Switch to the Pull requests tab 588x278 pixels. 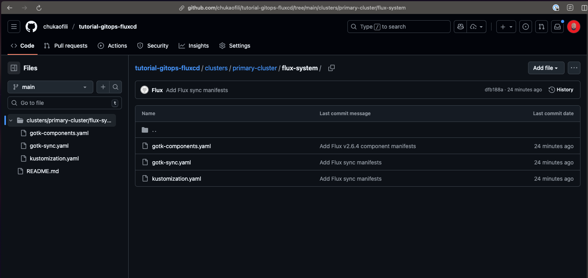click(x=66, y=46)
